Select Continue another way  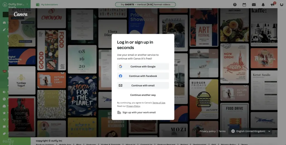143,95
